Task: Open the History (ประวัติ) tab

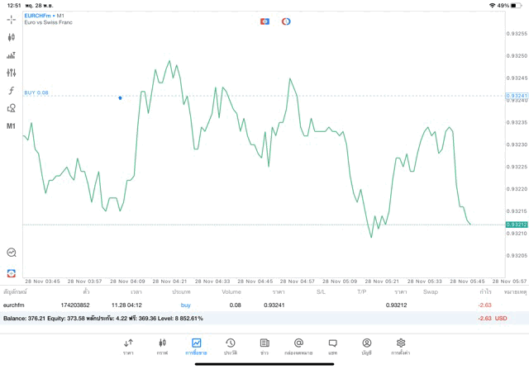Action: 231,346
